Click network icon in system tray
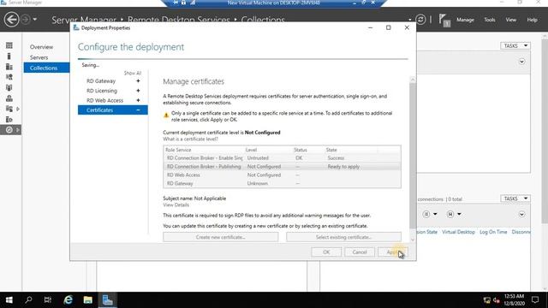The image size is (548, 308). coord(486,300)
